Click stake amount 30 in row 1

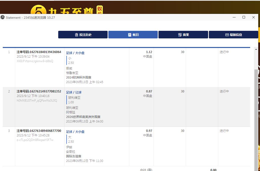coord(182,52)
